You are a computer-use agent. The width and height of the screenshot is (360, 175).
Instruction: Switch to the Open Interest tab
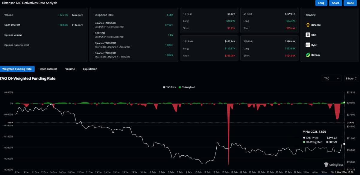tap(48, 69)
